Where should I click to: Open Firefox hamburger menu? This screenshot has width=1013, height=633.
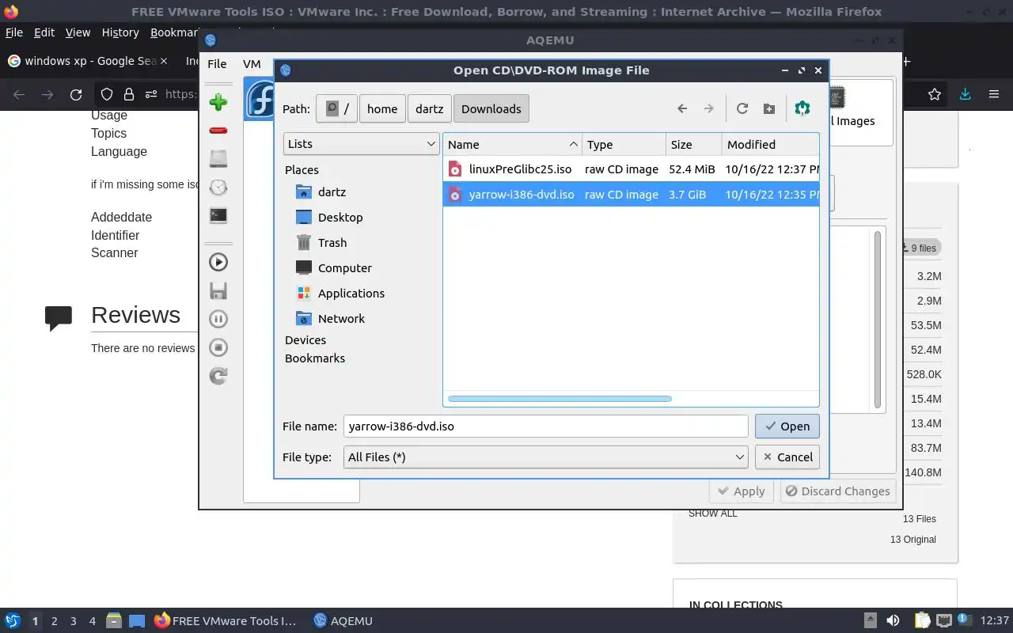pos(994,94)
